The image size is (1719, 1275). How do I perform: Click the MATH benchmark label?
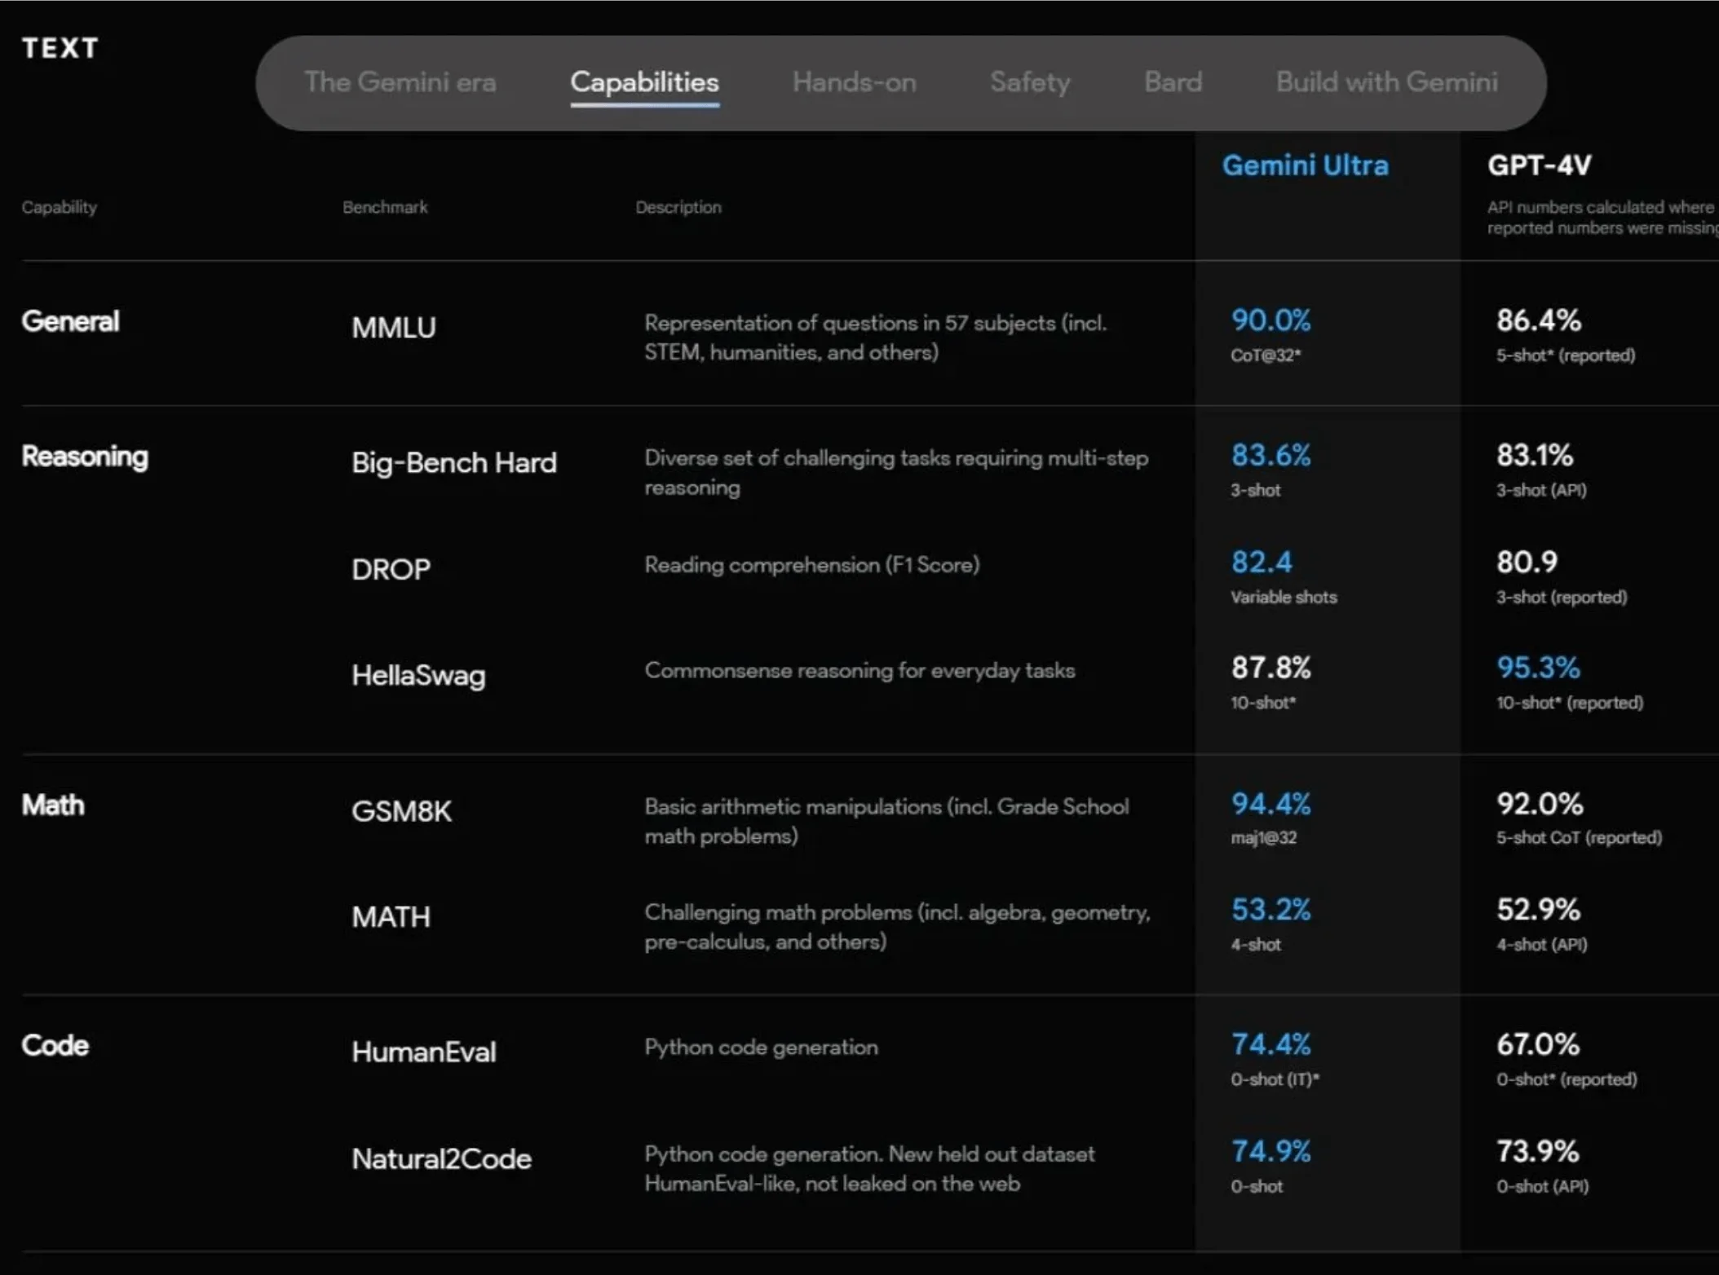(391, 917)
